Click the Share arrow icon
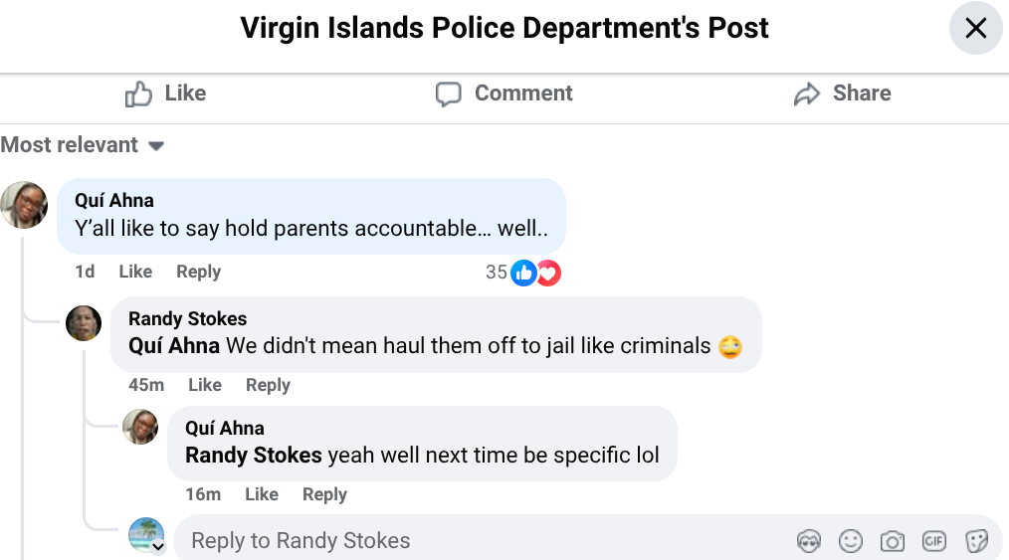This screenshot has height=560, width=1009. coord(806,94)
